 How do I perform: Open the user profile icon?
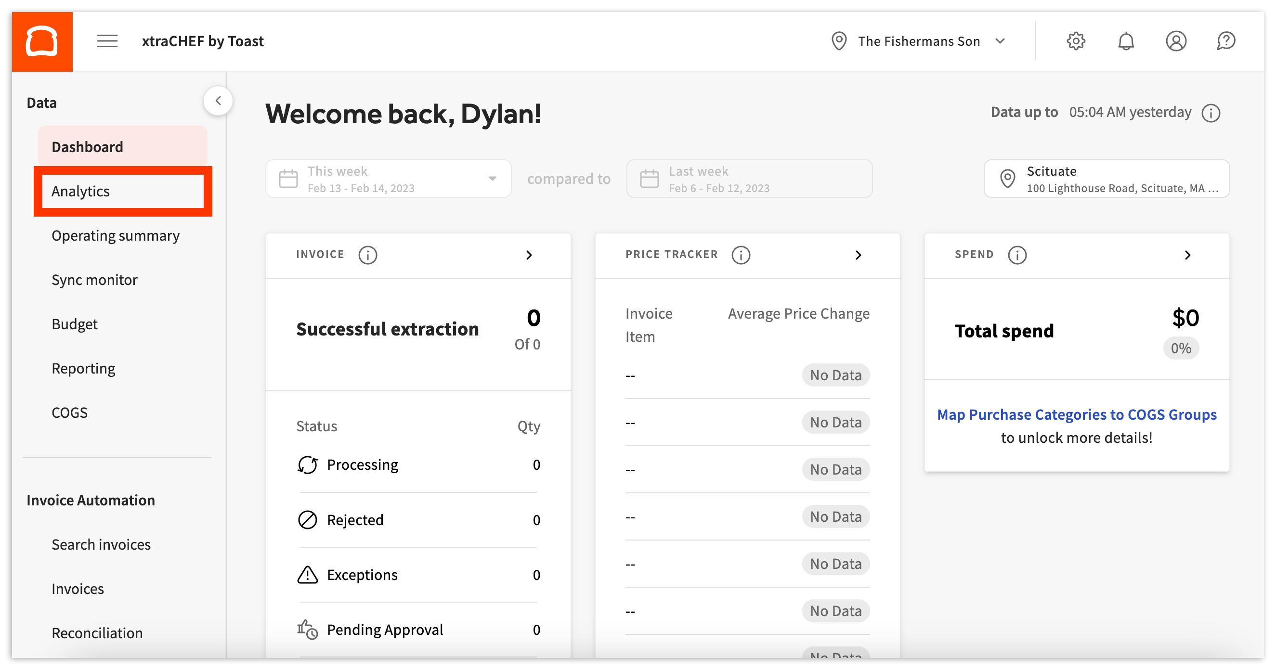tap(1176, 40)
